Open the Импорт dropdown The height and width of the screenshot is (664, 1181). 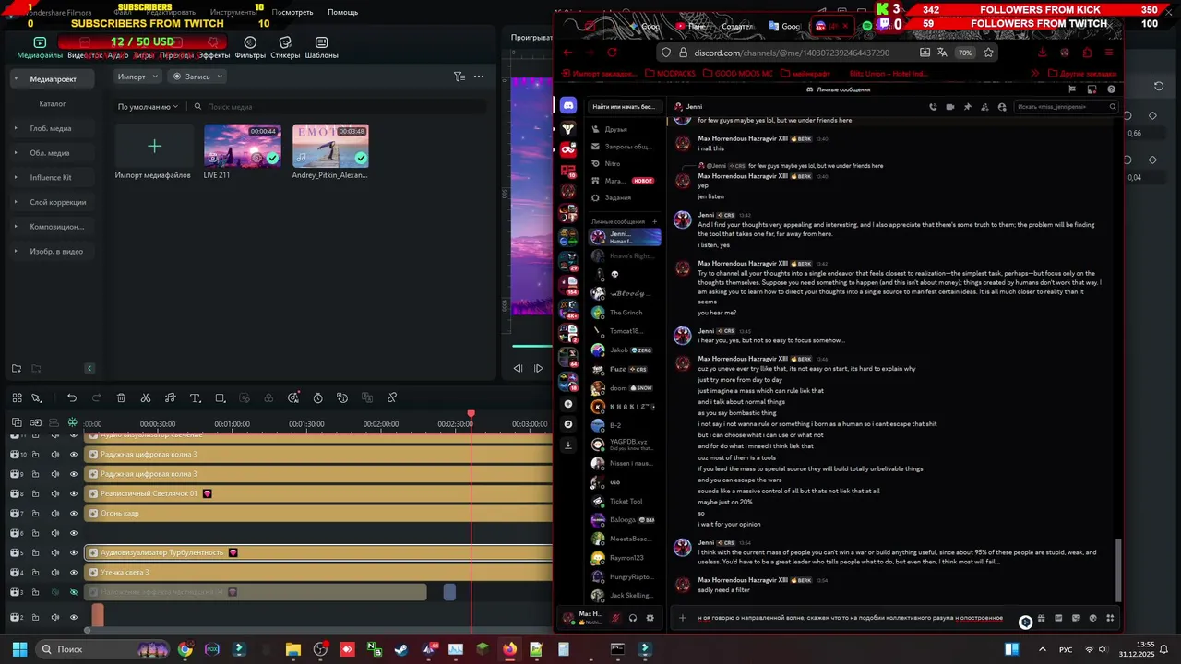coord(137,77)
